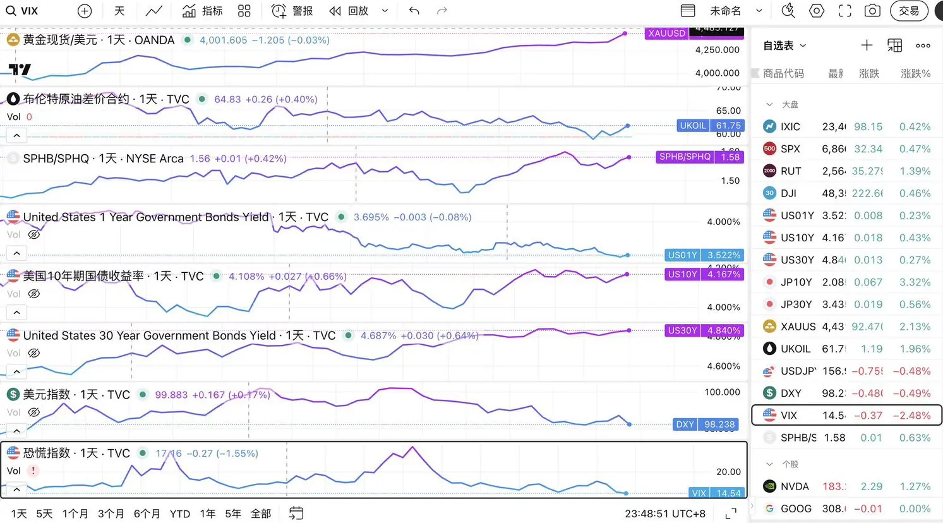Select NVDA in the watchlist

[846, 486]
